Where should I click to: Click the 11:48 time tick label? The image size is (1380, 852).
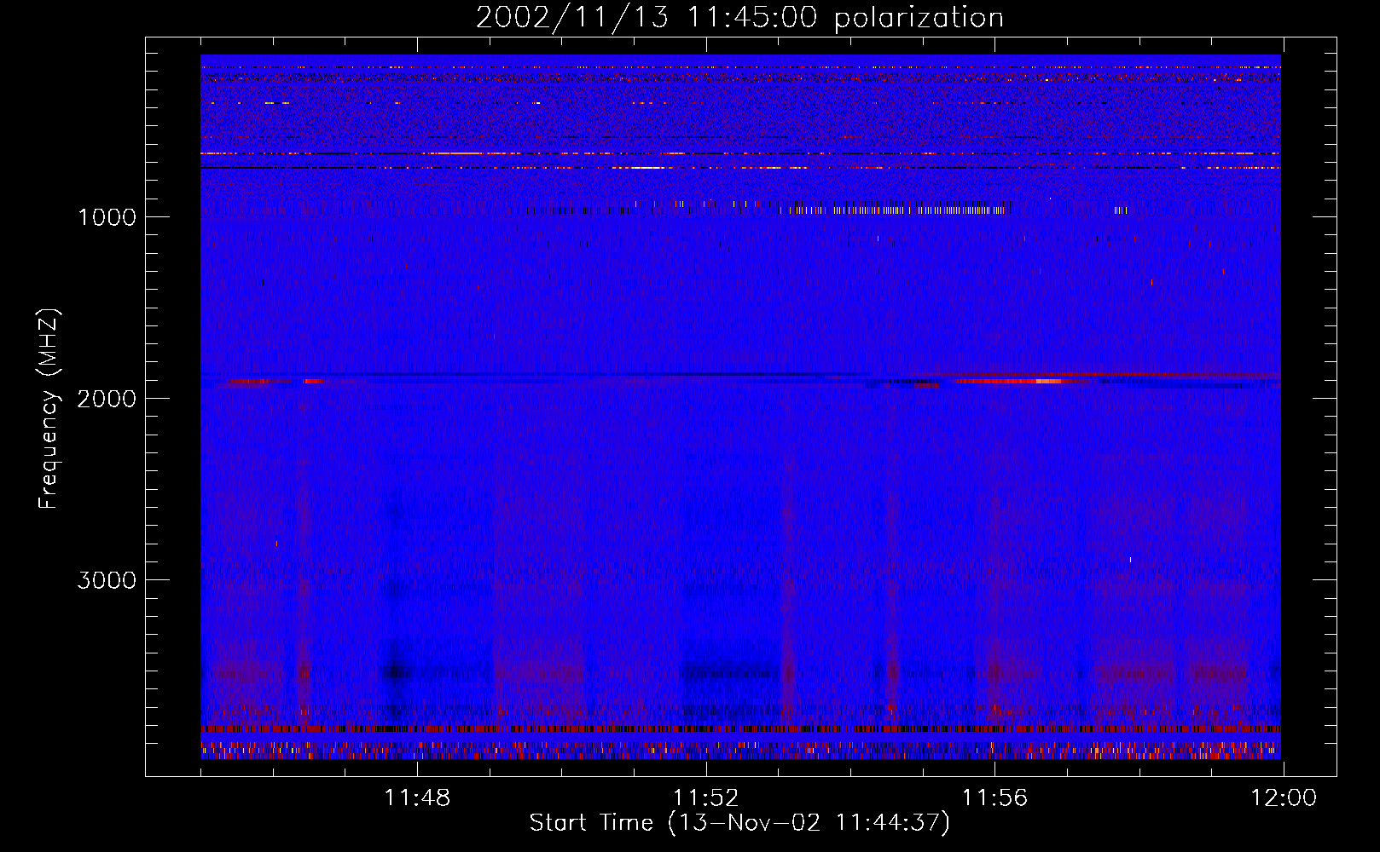tap(417, 798)
